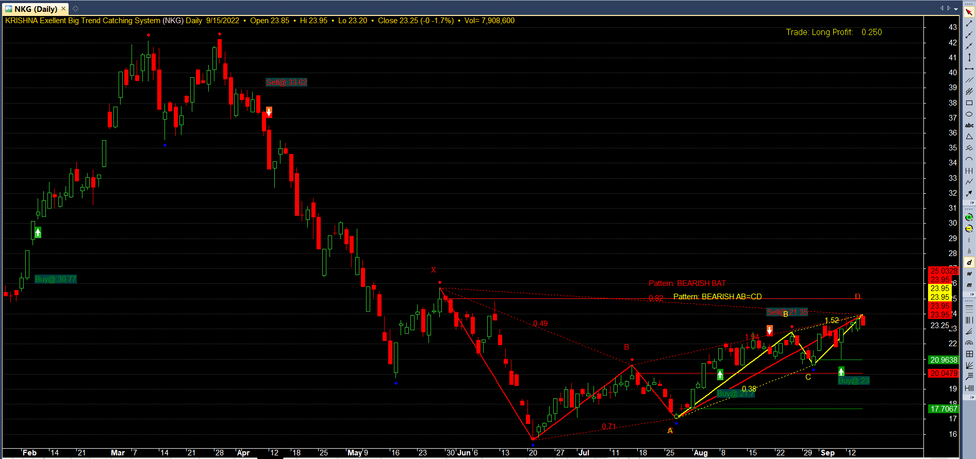Select the extended line drawing tool
Screen dimensions: 976x459
[969, 46]
